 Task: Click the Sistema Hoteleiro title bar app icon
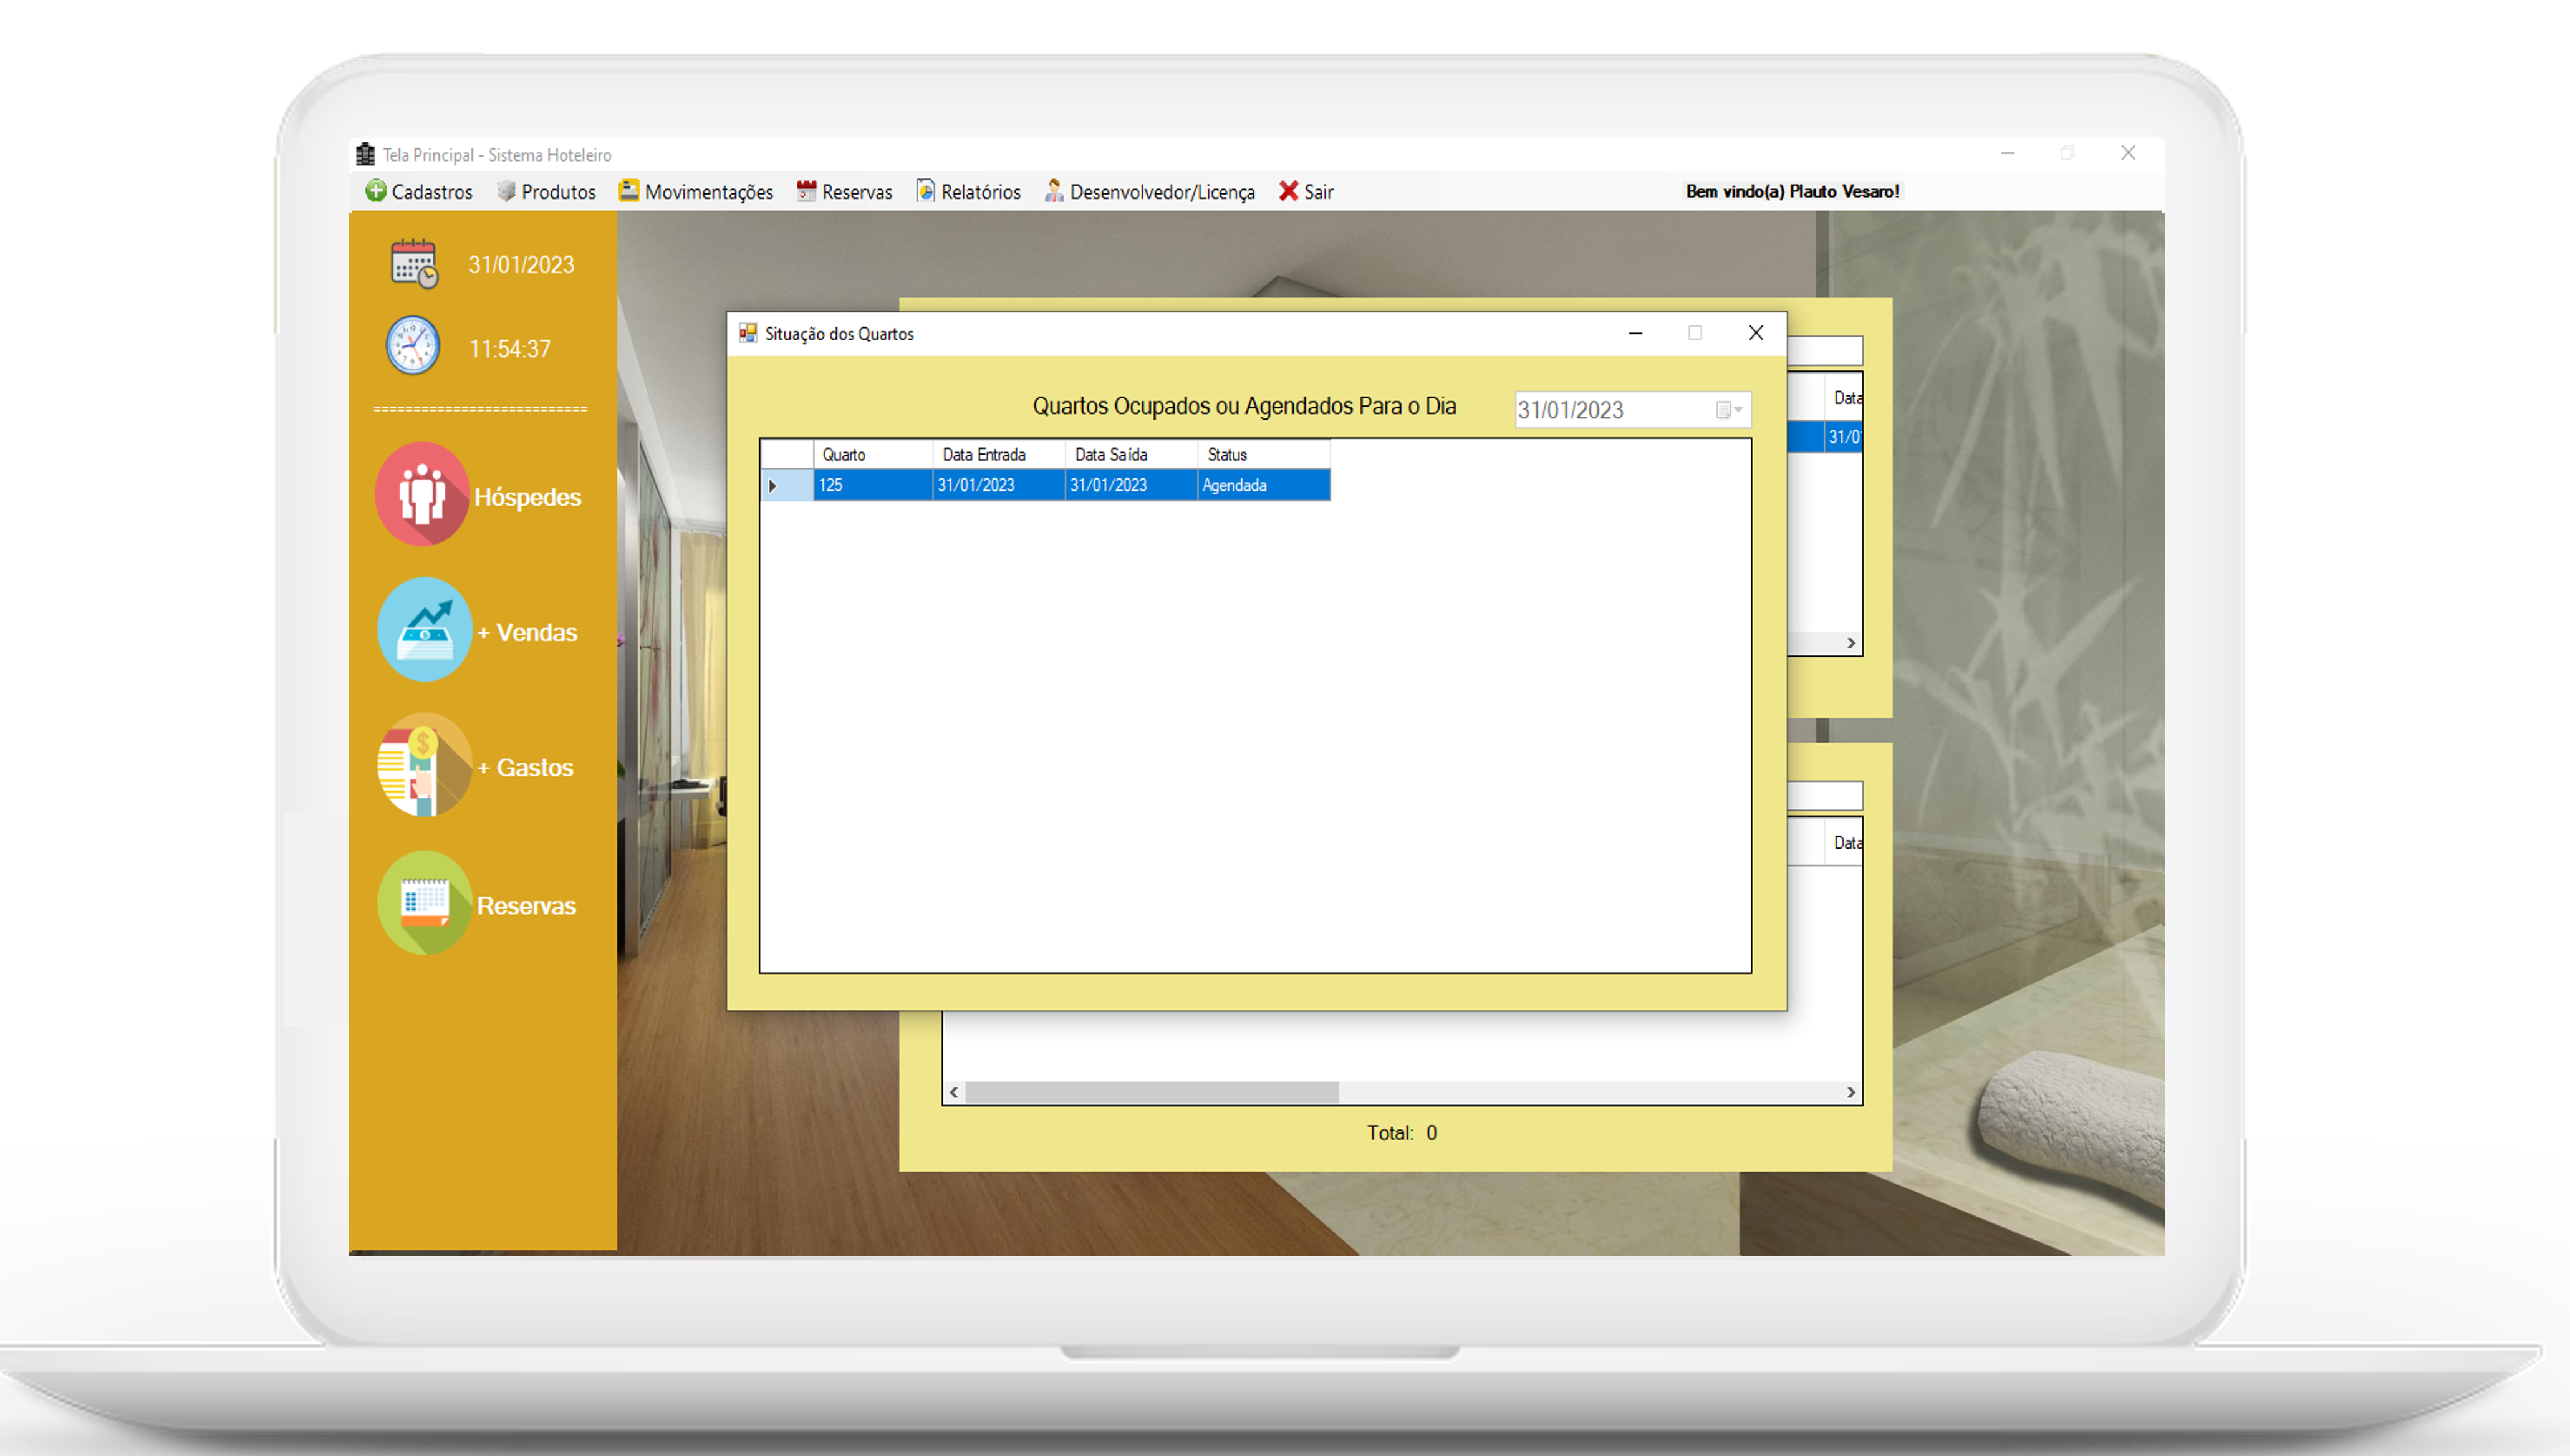click(x=366, y=154)
